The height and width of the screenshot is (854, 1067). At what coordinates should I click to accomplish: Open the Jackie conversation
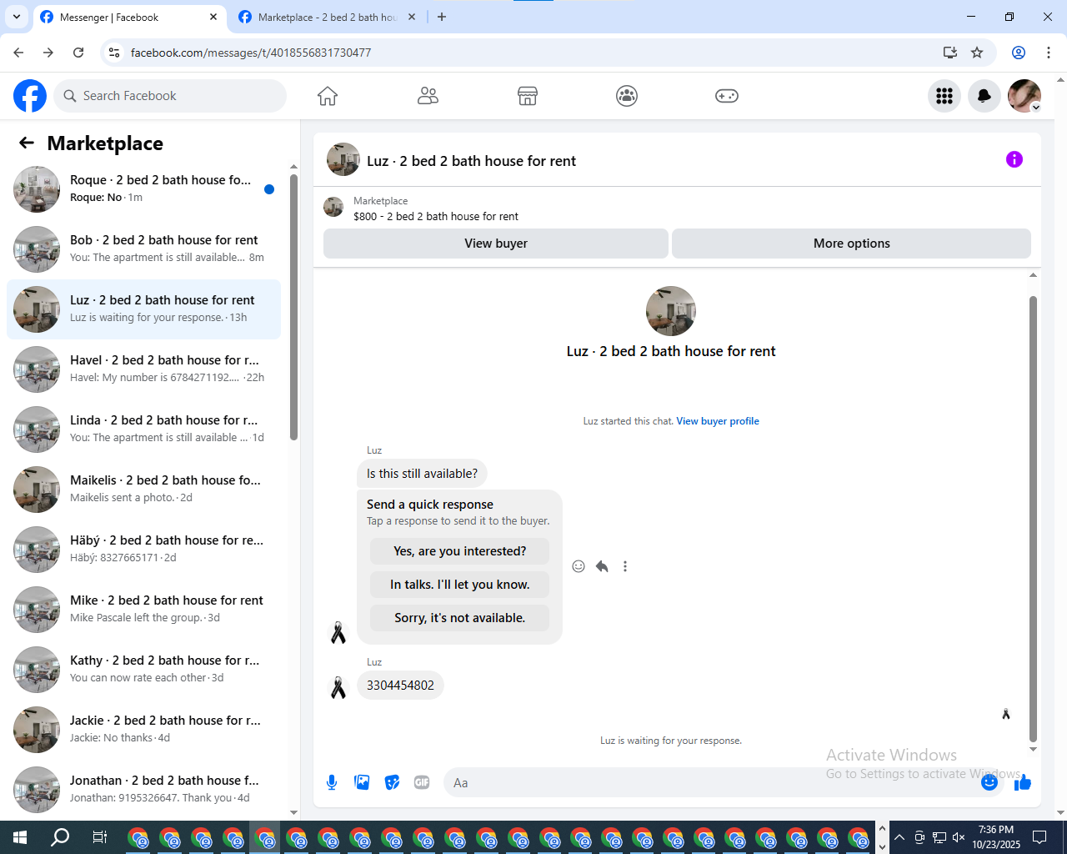coord(143,730)
